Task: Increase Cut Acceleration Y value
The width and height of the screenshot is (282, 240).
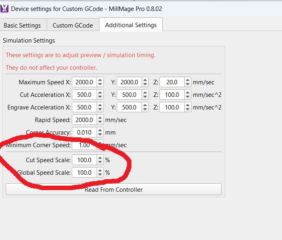Action: click(145, 92)
